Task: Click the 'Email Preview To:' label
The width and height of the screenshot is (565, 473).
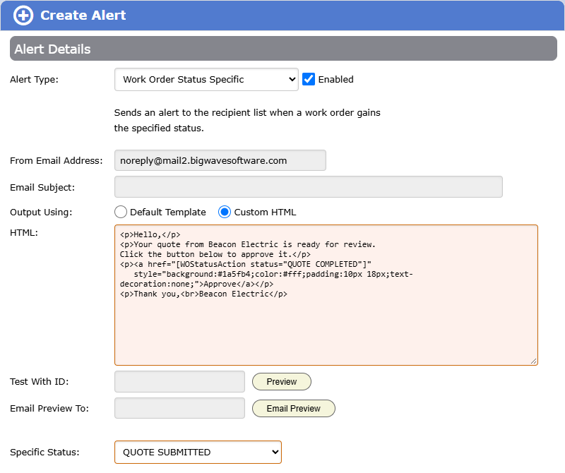Action: (49, 409)
